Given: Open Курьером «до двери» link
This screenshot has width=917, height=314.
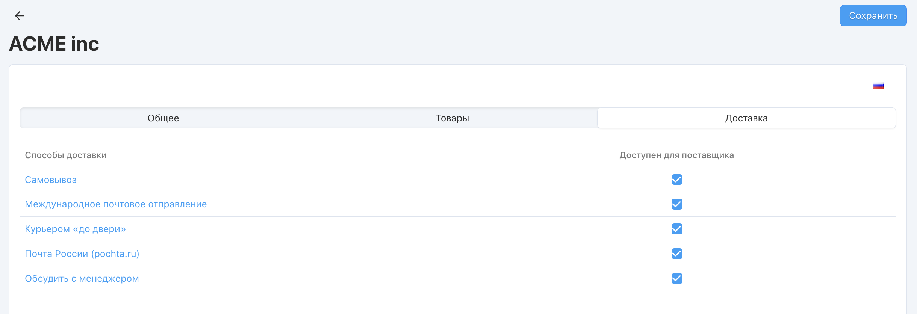Looking at the screenshot, I should tap(75, 229).
